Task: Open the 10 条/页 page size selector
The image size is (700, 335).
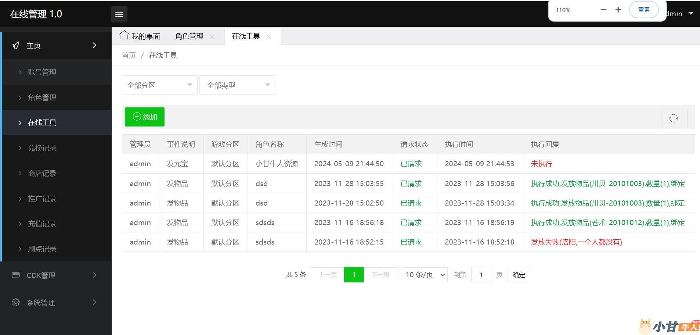Action: tap(425, 275)
